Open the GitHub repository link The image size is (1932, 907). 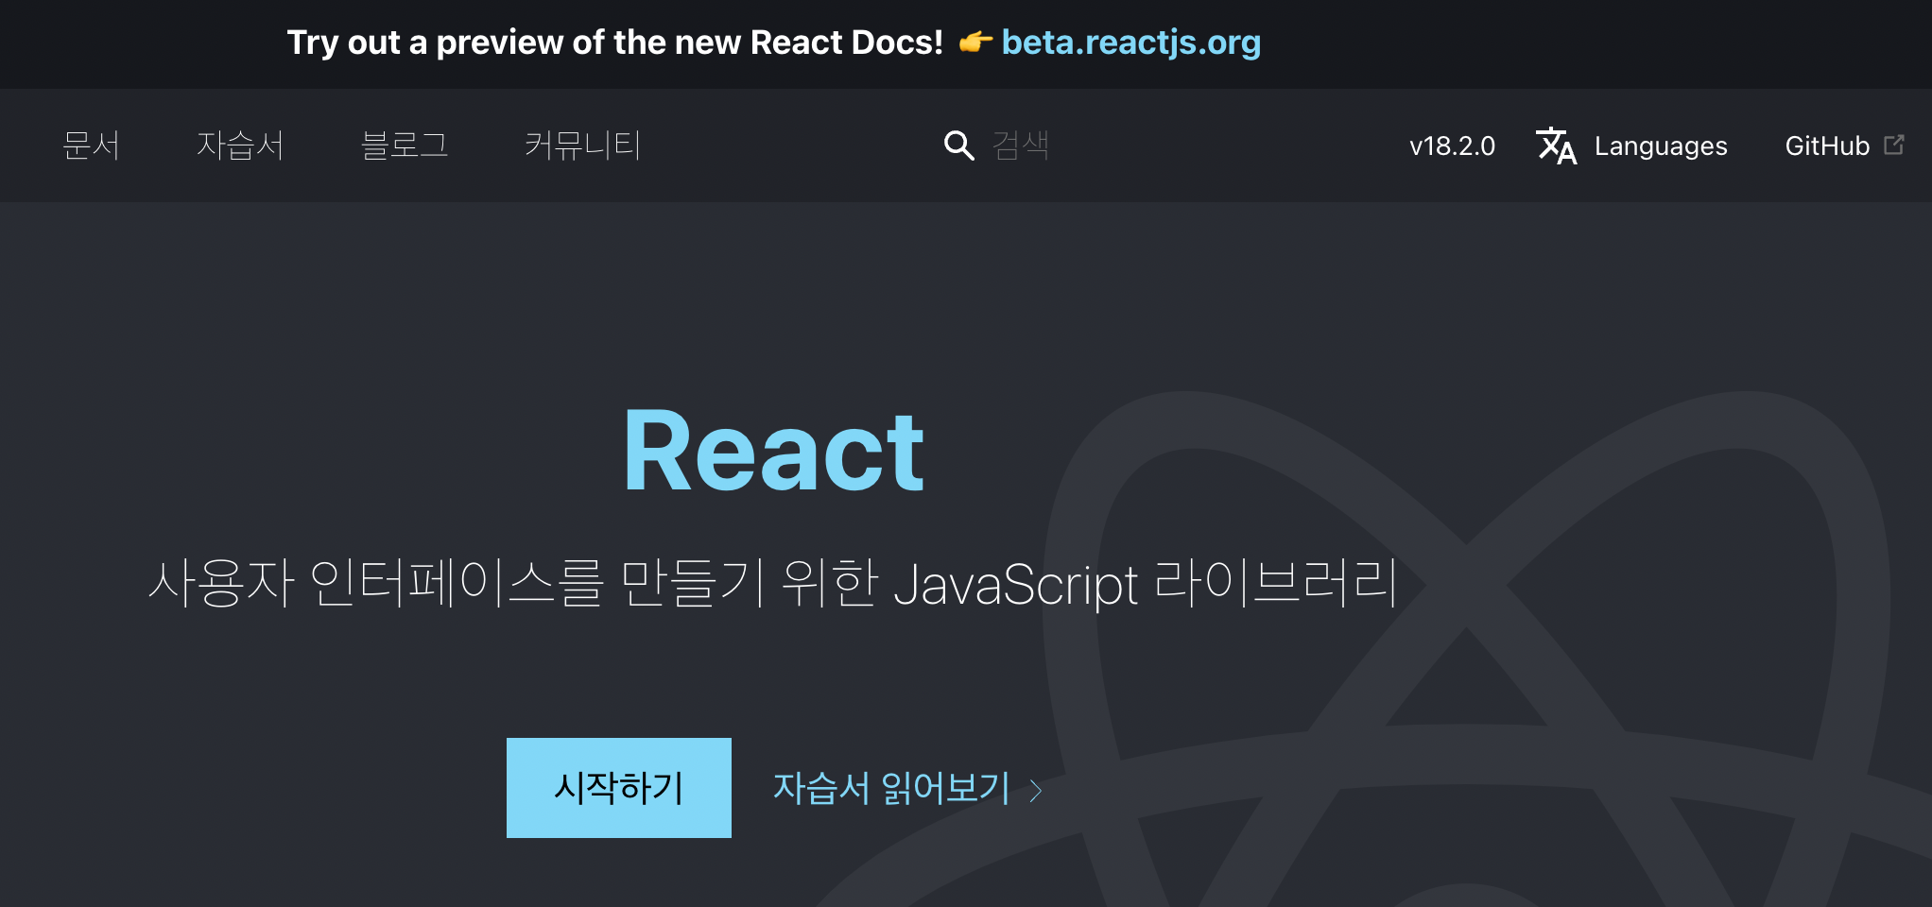(1827, 145)
